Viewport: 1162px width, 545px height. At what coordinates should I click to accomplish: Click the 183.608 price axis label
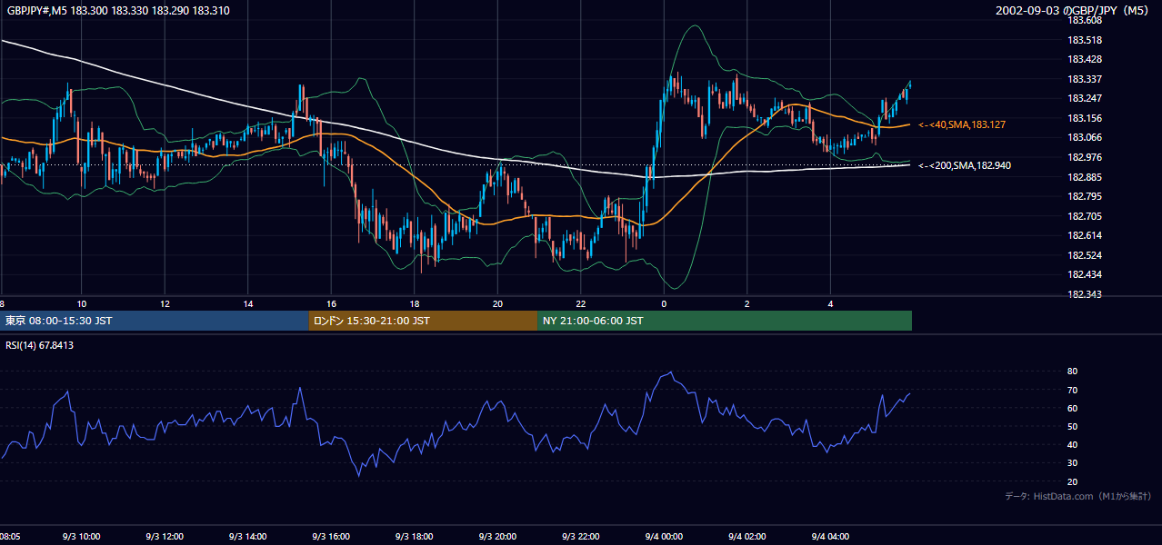(1085, 20)
